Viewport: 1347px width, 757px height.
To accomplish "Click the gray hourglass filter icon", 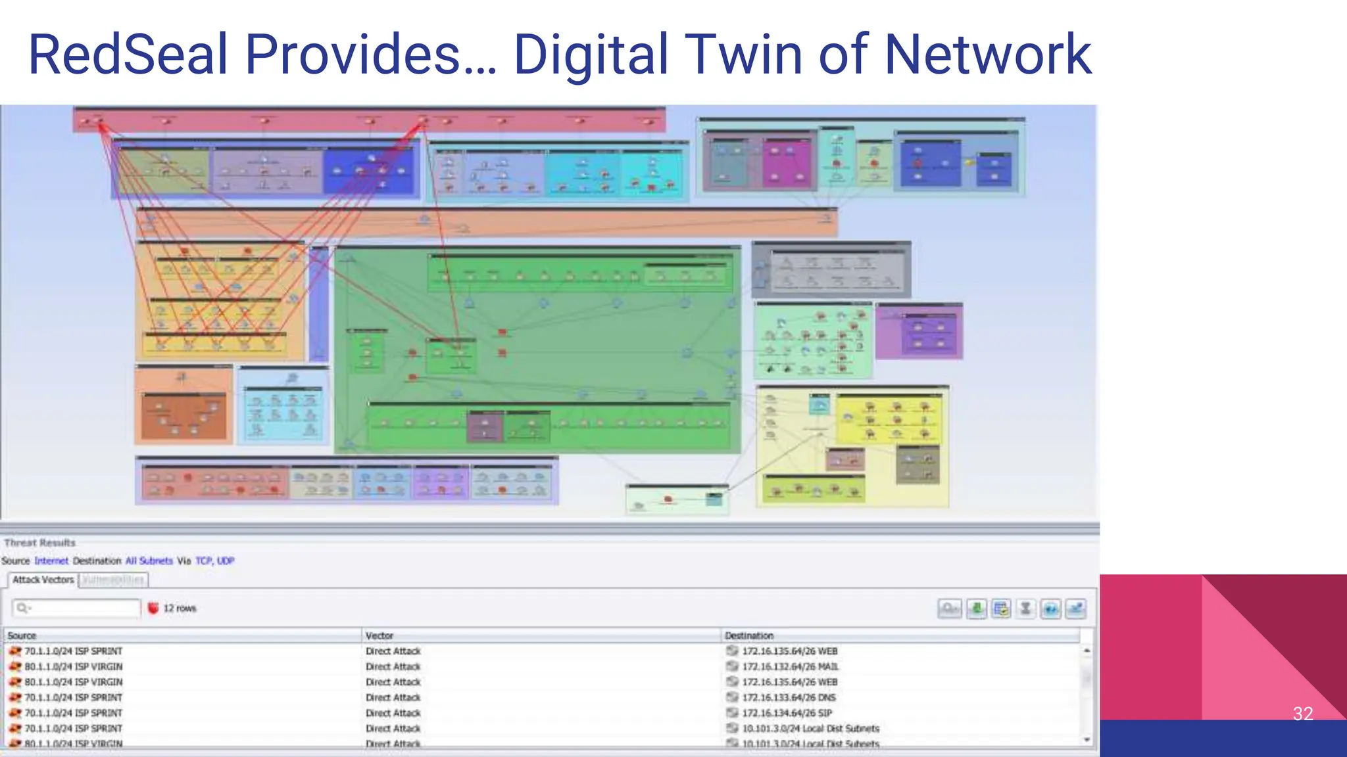I will 1025,608.
